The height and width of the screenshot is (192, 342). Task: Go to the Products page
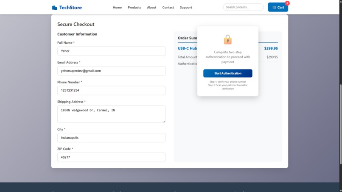tap(135, 7)
